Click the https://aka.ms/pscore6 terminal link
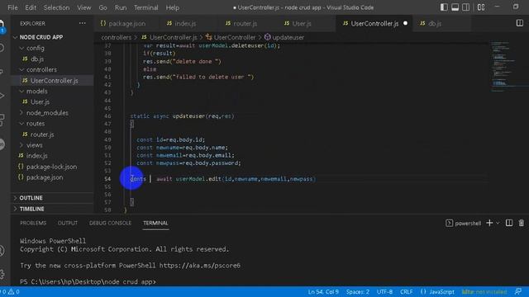 [x=200, y=266]
